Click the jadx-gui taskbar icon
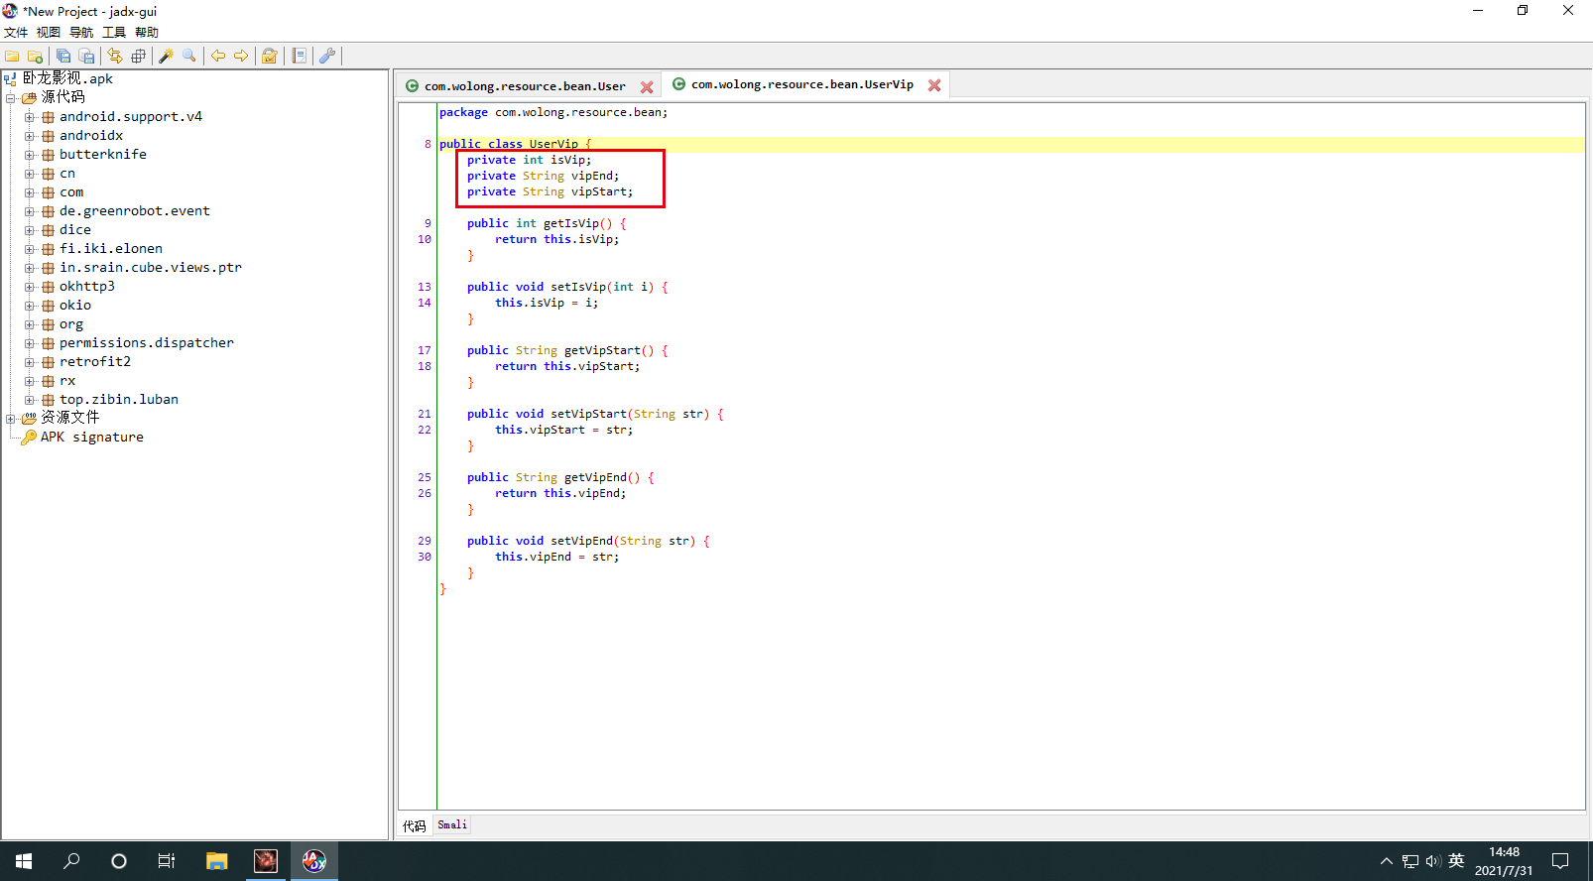The width and height of the screenshot is (1593, 881). click(313, 861)
